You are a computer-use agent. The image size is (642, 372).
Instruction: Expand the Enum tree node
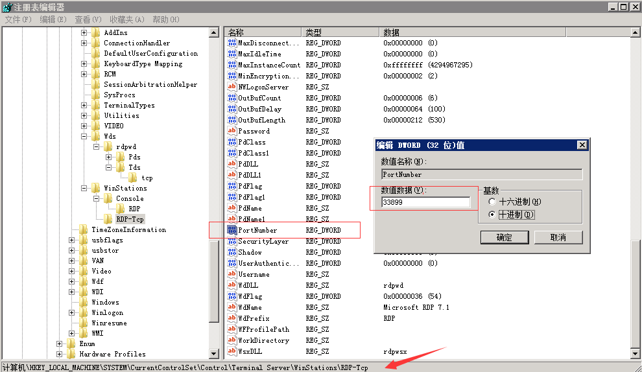pos(60,343)
